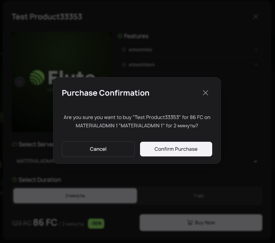Screen dimensions: 275x243
Task: Click the first feature's bullet icon
Action: click(x=124, y=49)
